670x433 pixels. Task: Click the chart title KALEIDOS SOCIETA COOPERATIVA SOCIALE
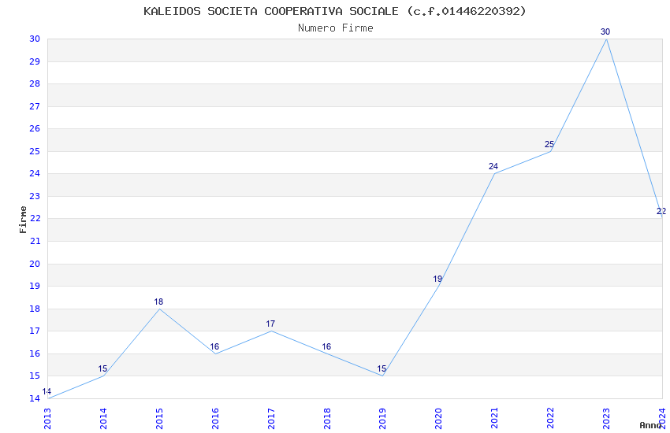[334, 11]
